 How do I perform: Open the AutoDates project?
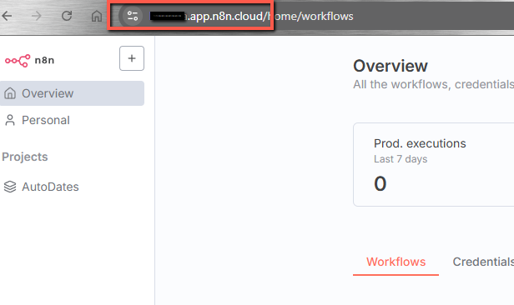[72, 187]
